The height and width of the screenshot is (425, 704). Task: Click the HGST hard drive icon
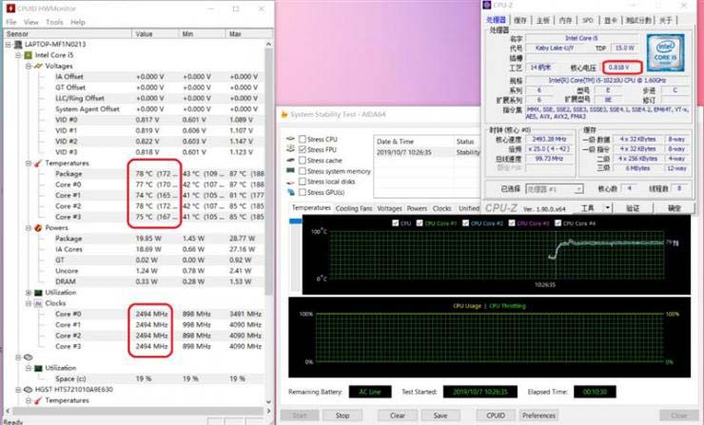[x=29, y=390]
